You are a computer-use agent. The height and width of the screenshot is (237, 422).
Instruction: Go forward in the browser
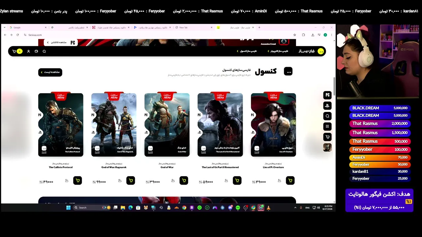pyautogui.click(x=11, y=35)
